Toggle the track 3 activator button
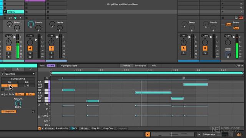 coord(9,48)
